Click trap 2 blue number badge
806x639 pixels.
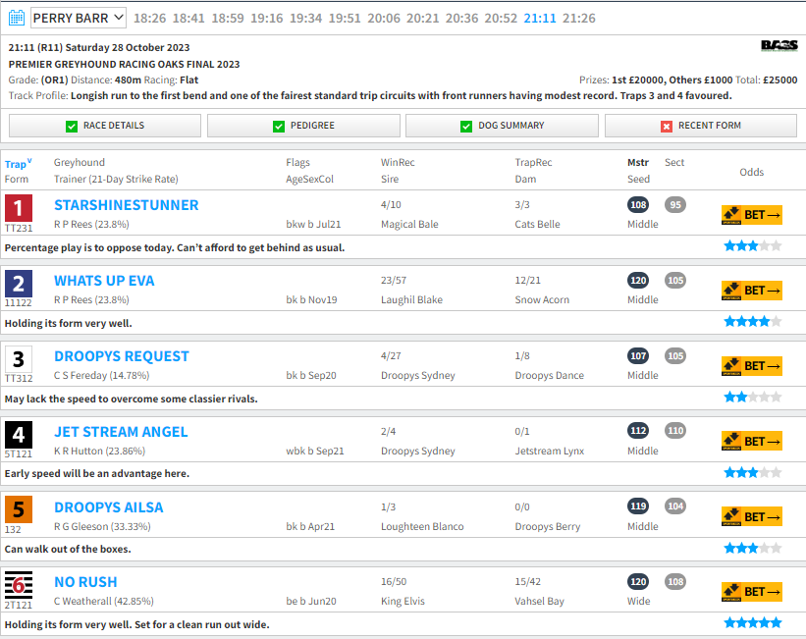19,284
